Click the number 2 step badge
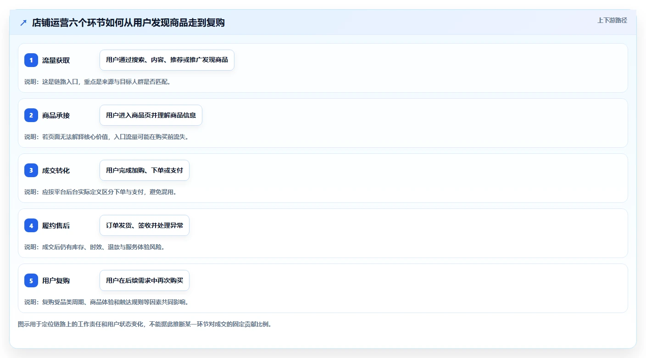The width and height of the screenshot is (646, 358). [x=31, y=115]
